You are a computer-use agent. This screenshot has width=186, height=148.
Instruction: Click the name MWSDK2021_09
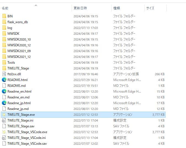19,51
